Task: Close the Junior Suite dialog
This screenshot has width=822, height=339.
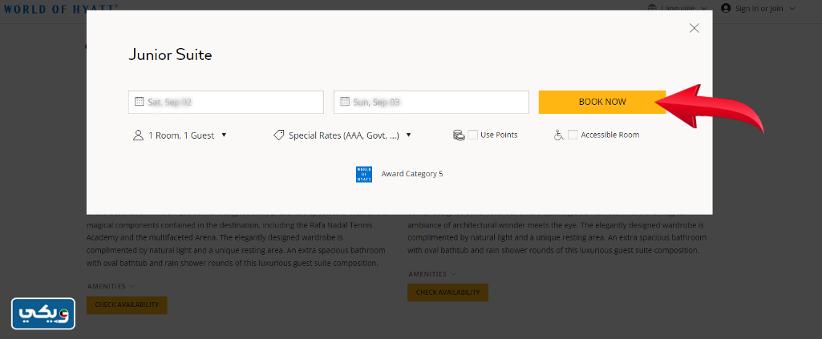Action: 694,28
